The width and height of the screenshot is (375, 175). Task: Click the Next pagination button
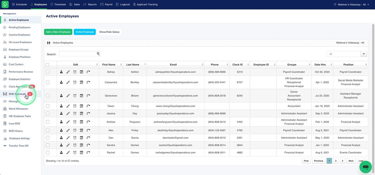(351, 161)
